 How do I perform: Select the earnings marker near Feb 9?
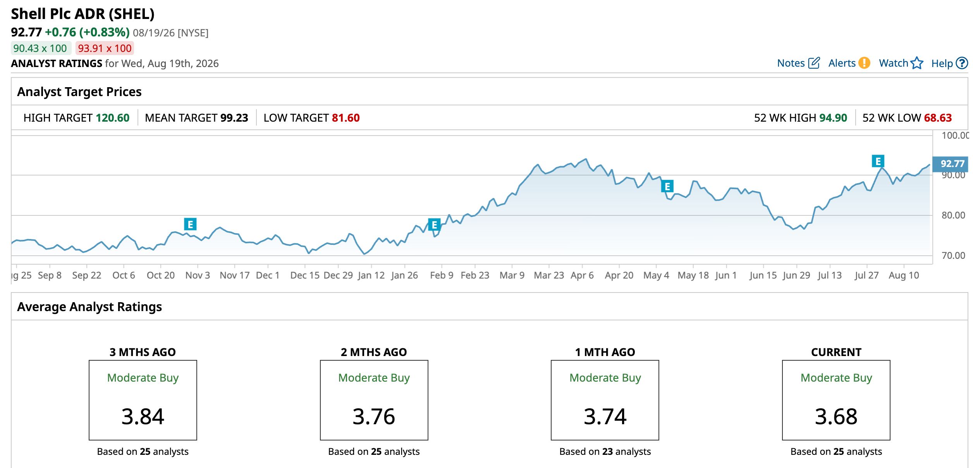pyautogui.click(x=434, y=225)
